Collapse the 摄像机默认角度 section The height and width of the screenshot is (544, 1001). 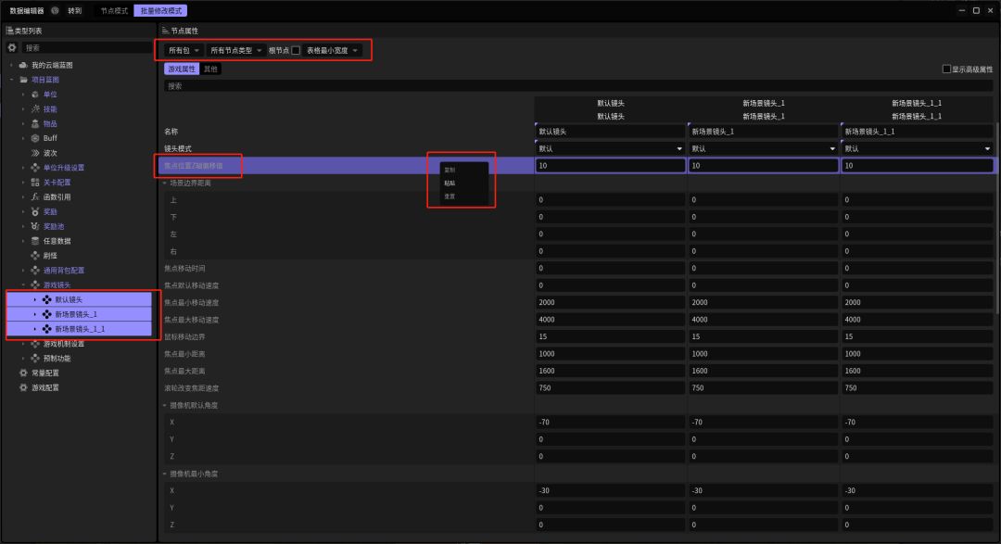coord(165,405)
